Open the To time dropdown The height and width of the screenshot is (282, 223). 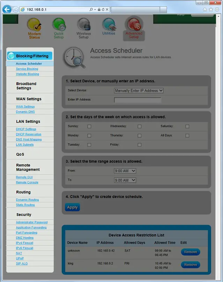[125, 180]
